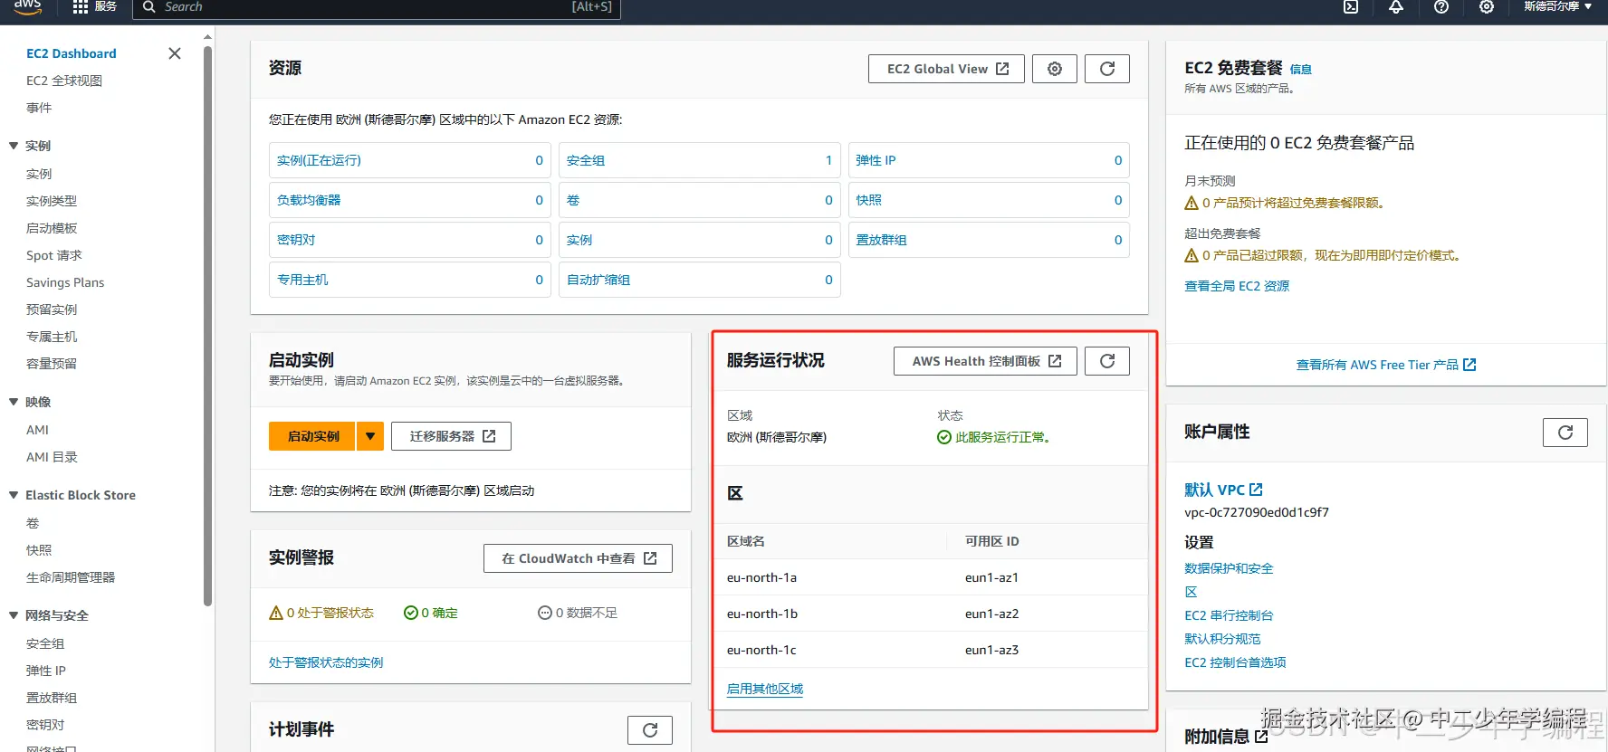Click the 启动实例 orange button
Screen dimensions: 1608x752
312,436
